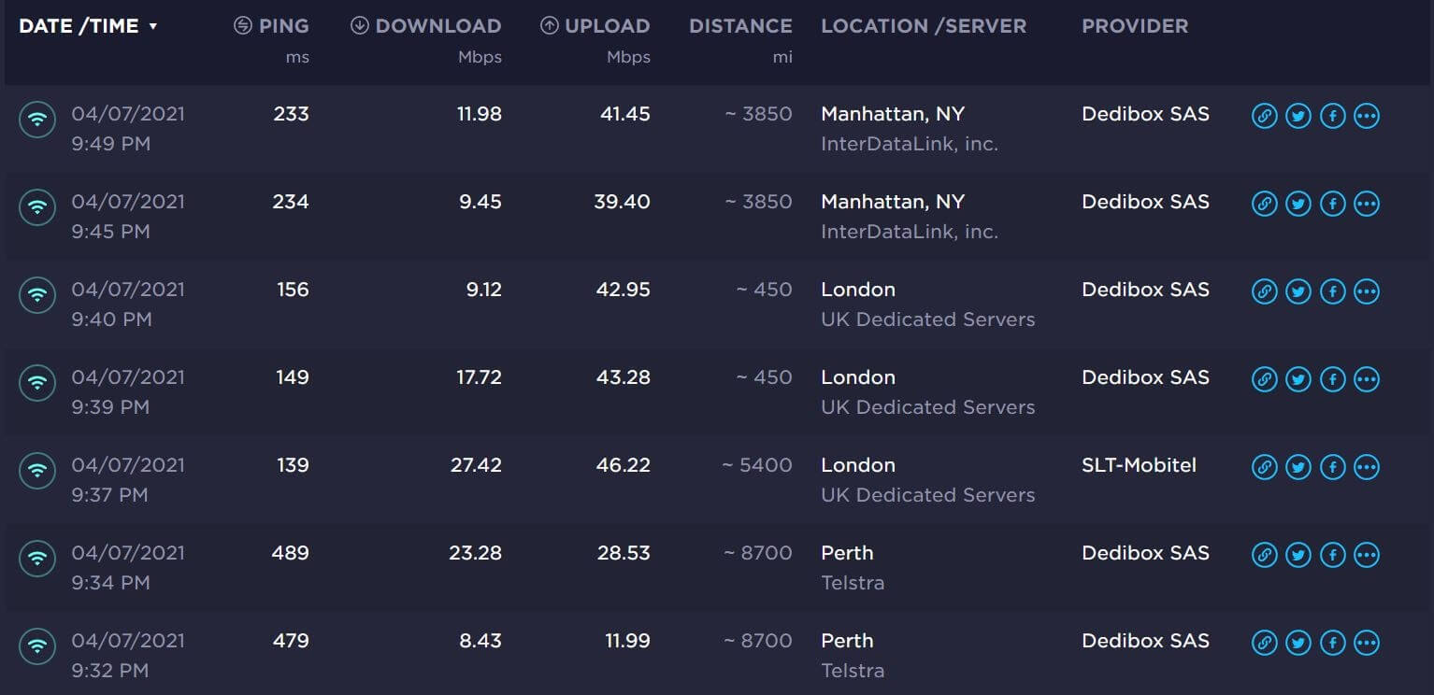1434x695 pixels.
Task: Sort by the Ping column header
Action: (x=271, y=26)
